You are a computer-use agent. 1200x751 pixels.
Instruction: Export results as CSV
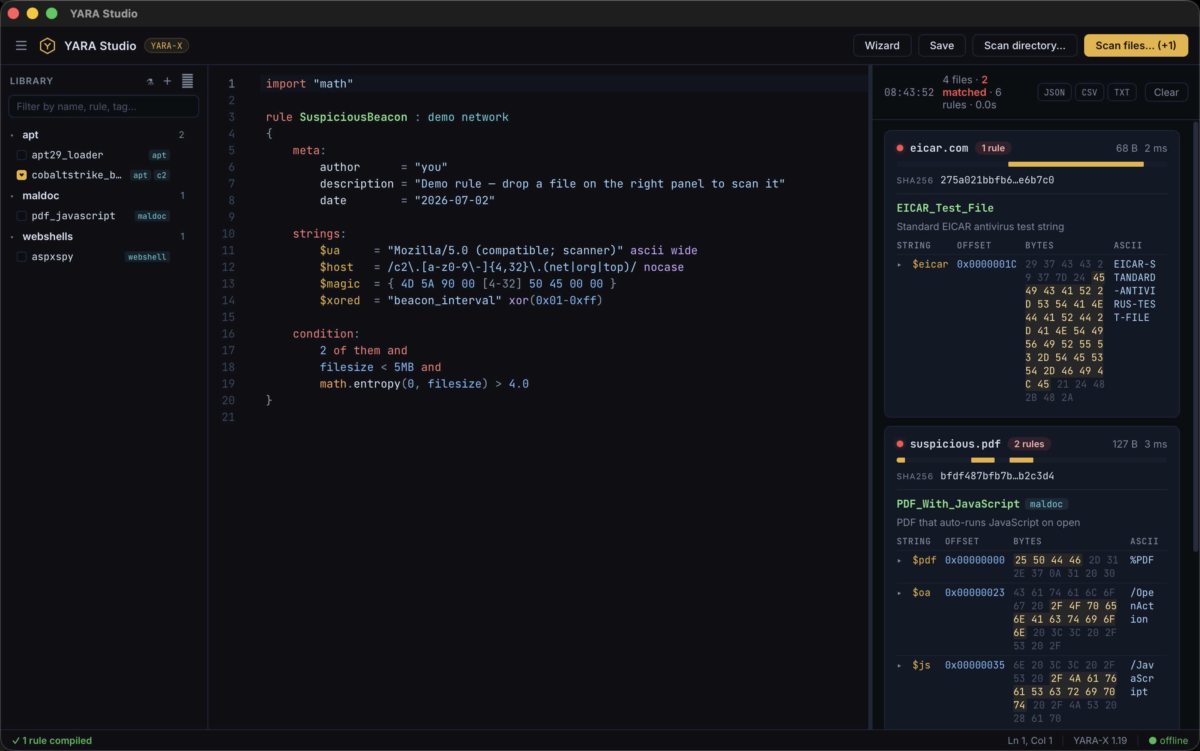1089,93
